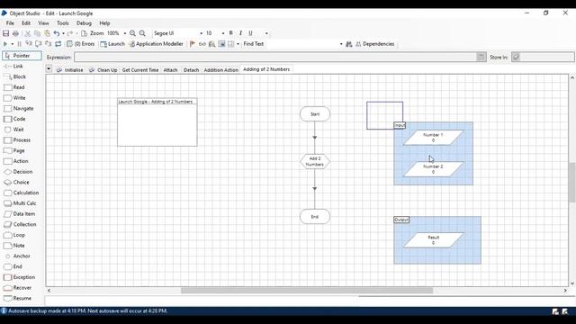The image size is (576, 324).
Task: Switch to the Clean Up page tab
Action: click(103, 70)
